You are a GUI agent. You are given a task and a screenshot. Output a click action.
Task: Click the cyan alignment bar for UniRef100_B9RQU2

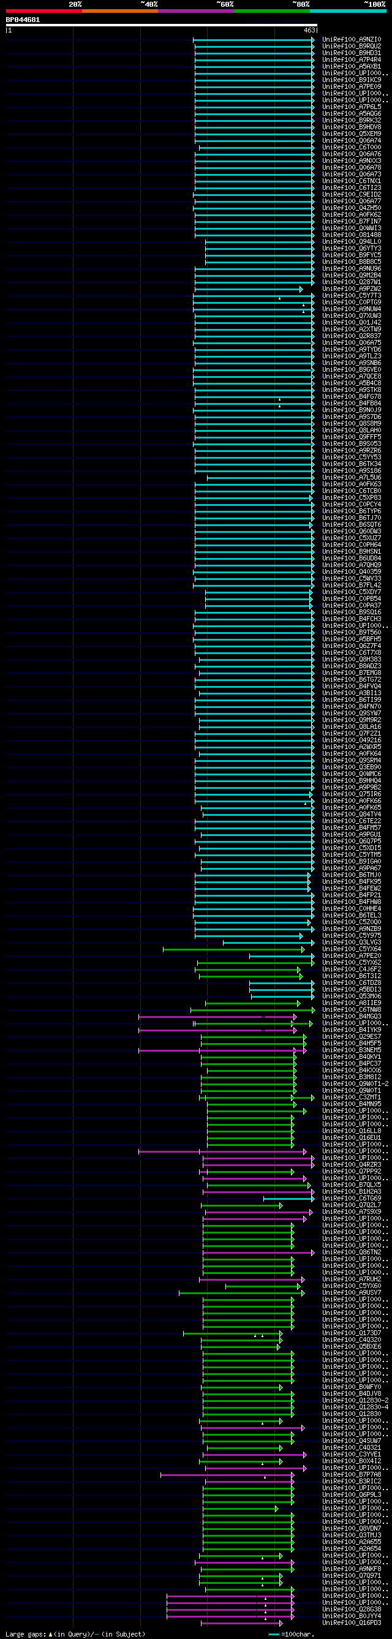tap(255, 46)
